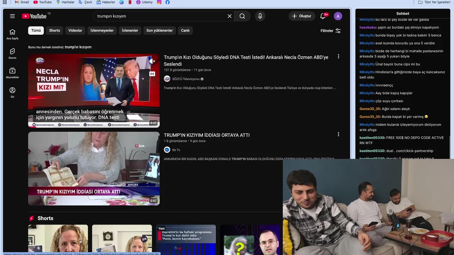The image size is (454, 255).
Task: Open the SÖZCÜ Televizyonu channel name
Action: pyautogui.click(x=186, y=79)
